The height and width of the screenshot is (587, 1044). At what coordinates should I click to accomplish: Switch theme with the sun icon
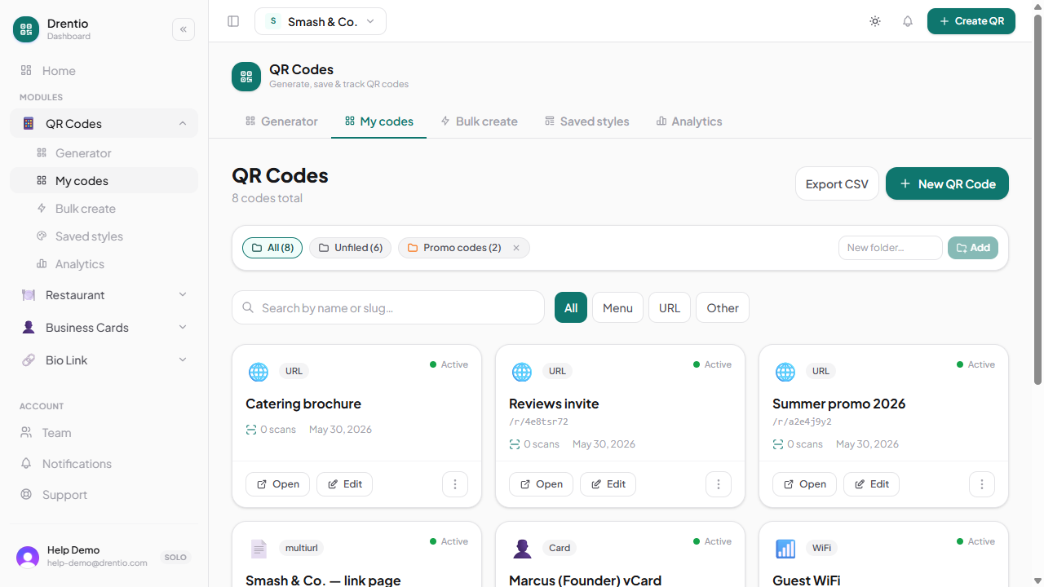click(875, 21)
